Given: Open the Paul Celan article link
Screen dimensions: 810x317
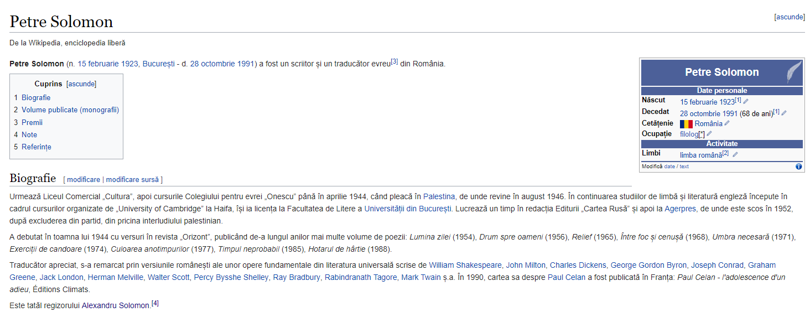Looking at the screenshot, I should [x=566, y=277].
